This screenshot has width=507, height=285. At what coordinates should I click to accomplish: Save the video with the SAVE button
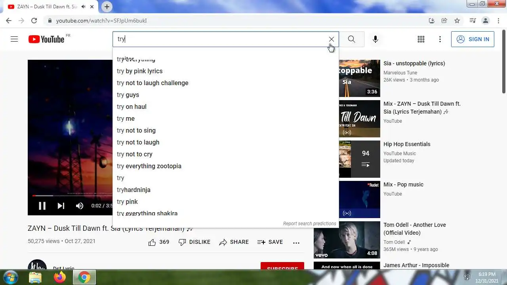pyautogui.click(x=270, y=242)
